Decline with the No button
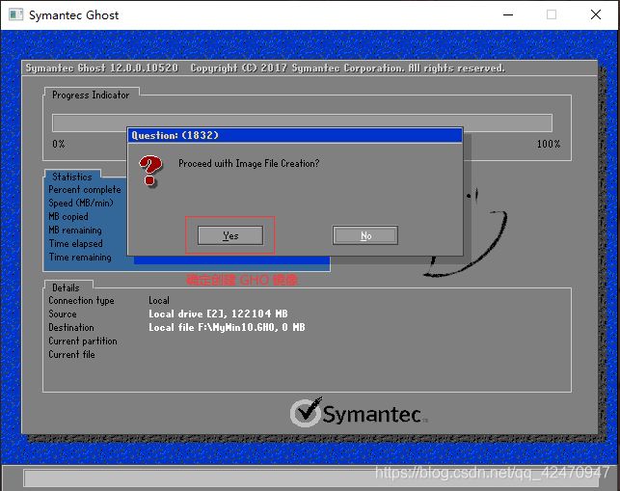The width and height of the screenshot is (620, 491). tap(365, 235)
